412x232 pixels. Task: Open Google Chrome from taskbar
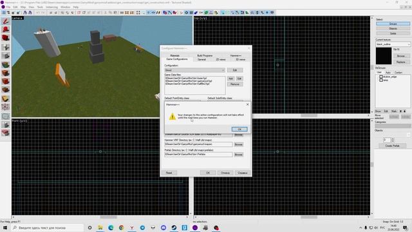click(121, 227)
